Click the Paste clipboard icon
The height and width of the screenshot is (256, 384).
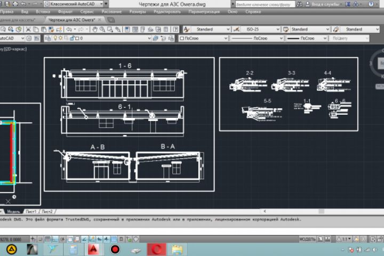(43, 29)
